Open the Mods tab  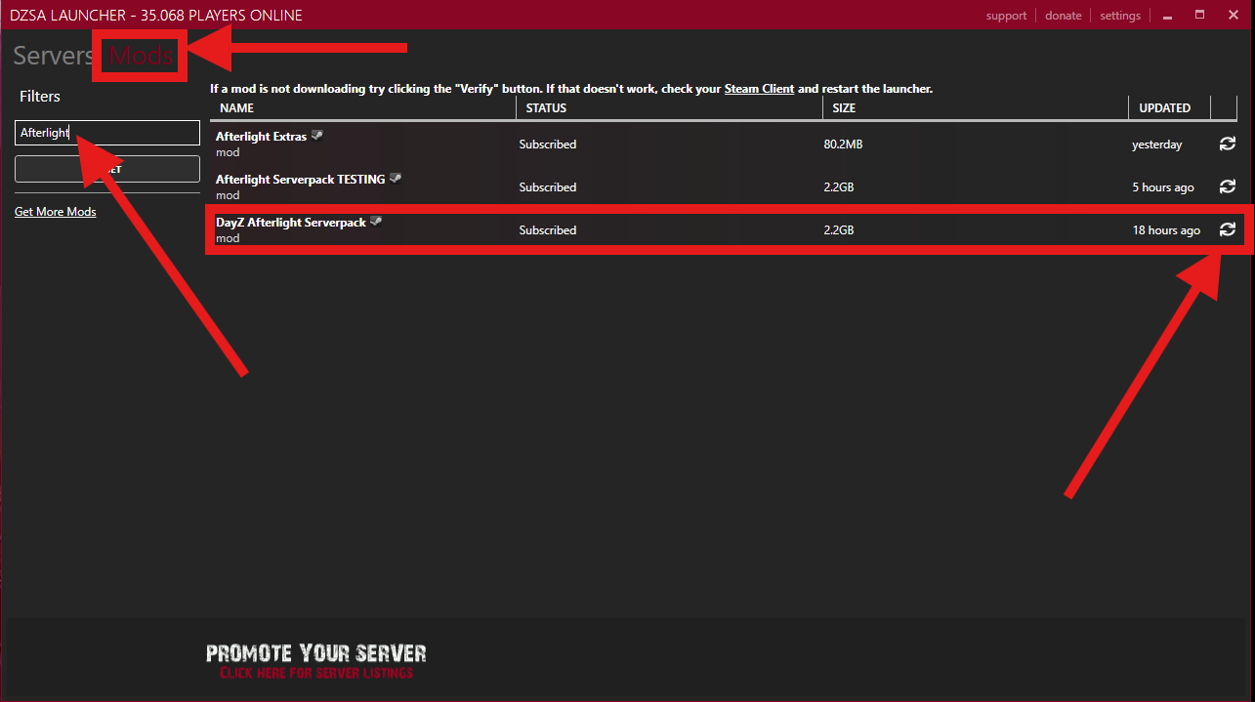click(141, 56)
